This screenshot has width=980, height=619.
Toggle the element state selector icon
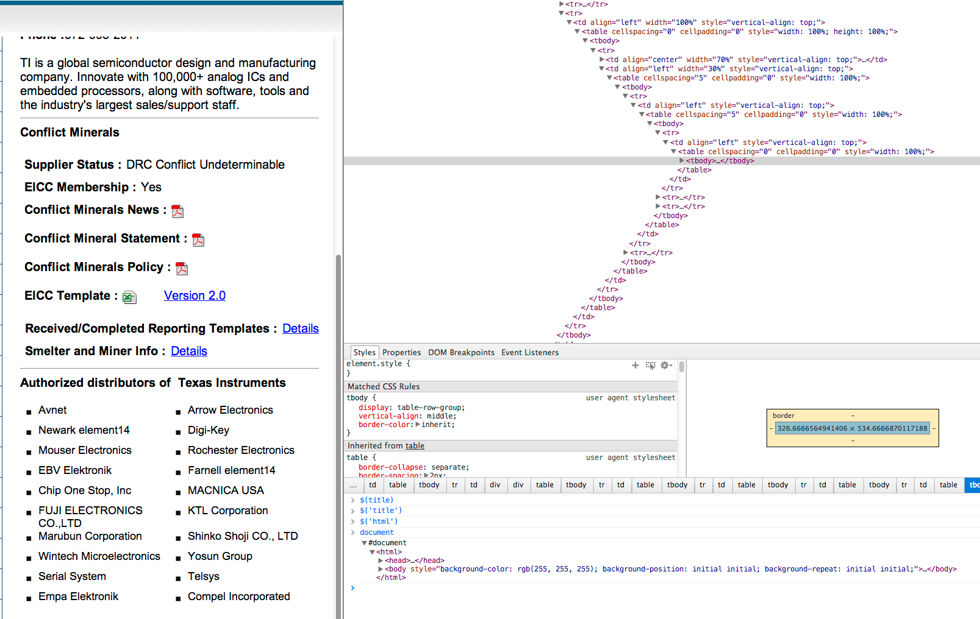point(651,366)
